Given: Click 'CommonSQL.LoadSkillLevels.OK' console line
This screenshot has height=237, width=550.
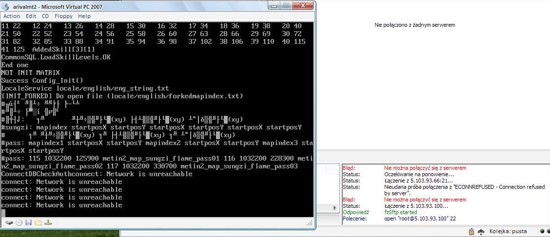Looking at the screenshot, I should pos(56,57).
